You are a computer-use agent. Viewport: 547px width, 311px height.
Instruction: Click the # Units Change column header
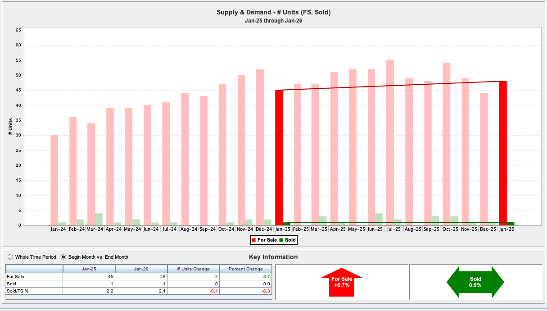coord(194,269)
